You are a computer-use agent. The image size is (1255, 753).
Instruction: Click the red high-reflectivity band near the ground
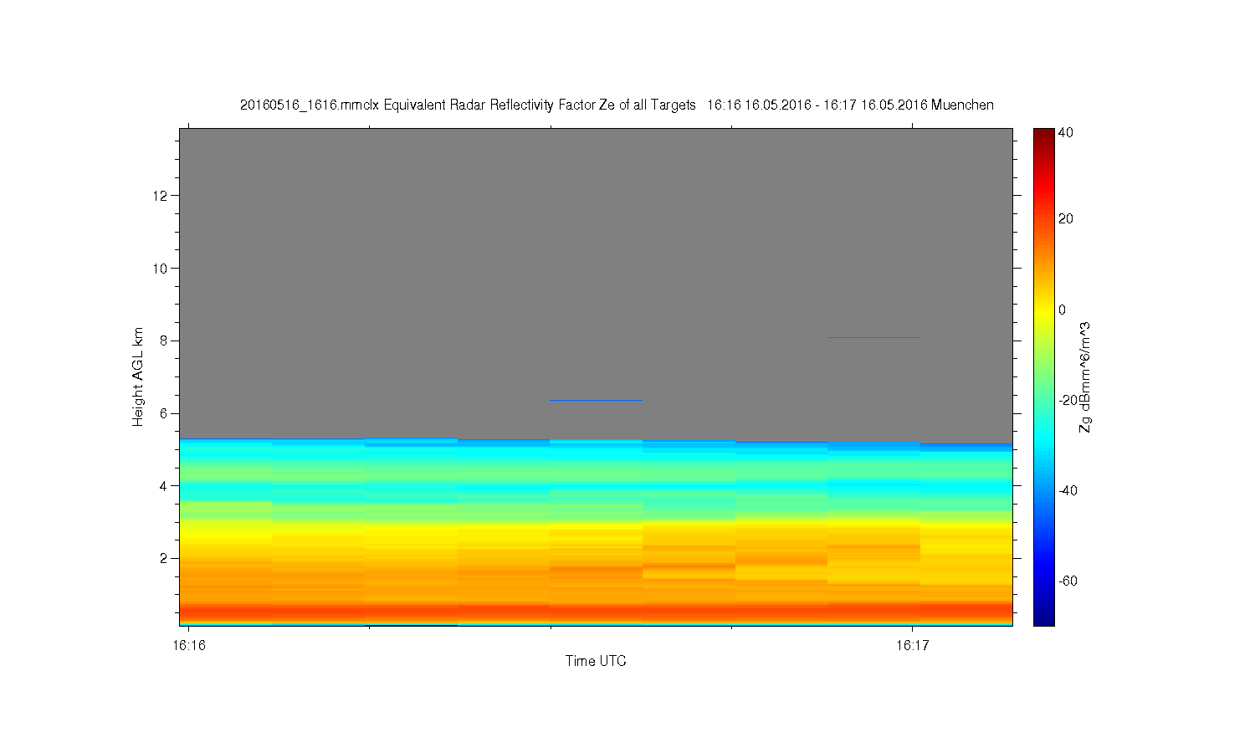click(x=596, y=610)
